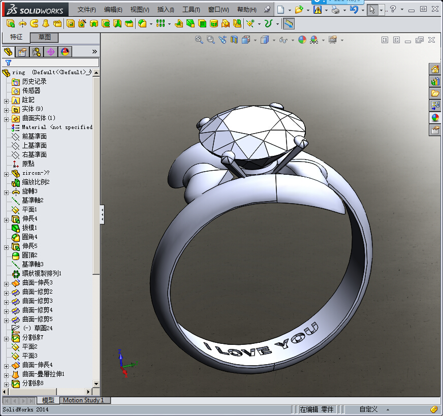The width and height of the screenshot is (443, 416).
Task: Click the Undo button
Action: click(354, 10)
